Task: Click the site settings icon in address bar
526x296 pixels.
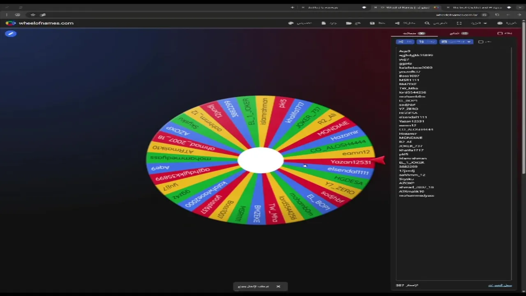Action: click(484, 15)
